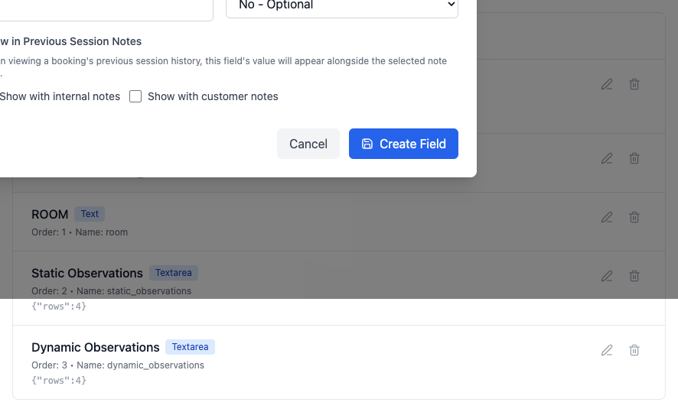Viewport: 678px width, 412px height.
Task: Click Textarea badge on Dynamic Observations
Action: [x=191, y=347]
